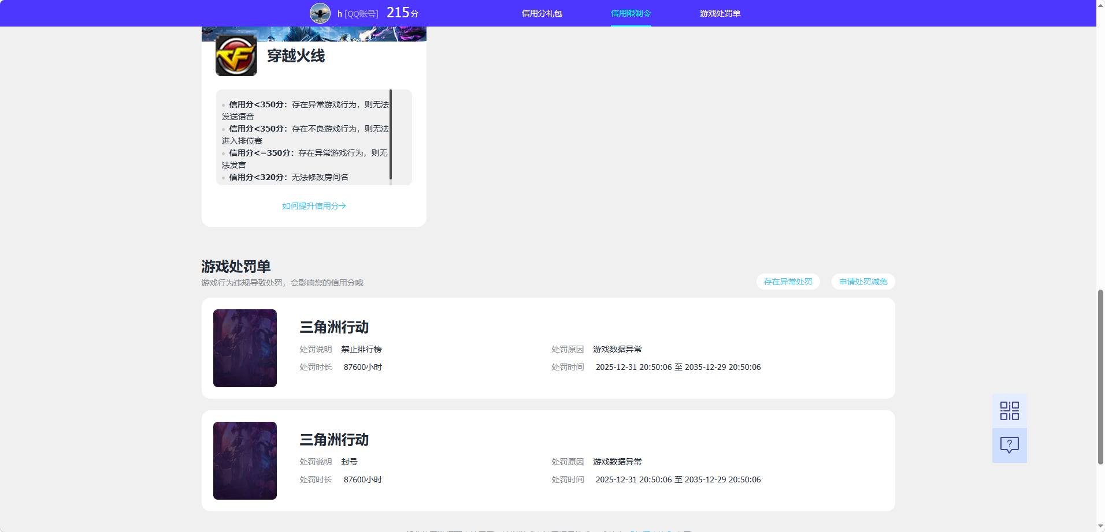This screenshot has width=1105, height=532.
Task: Click the 则无法发言 rule line
Action: (x=305, y=159)
